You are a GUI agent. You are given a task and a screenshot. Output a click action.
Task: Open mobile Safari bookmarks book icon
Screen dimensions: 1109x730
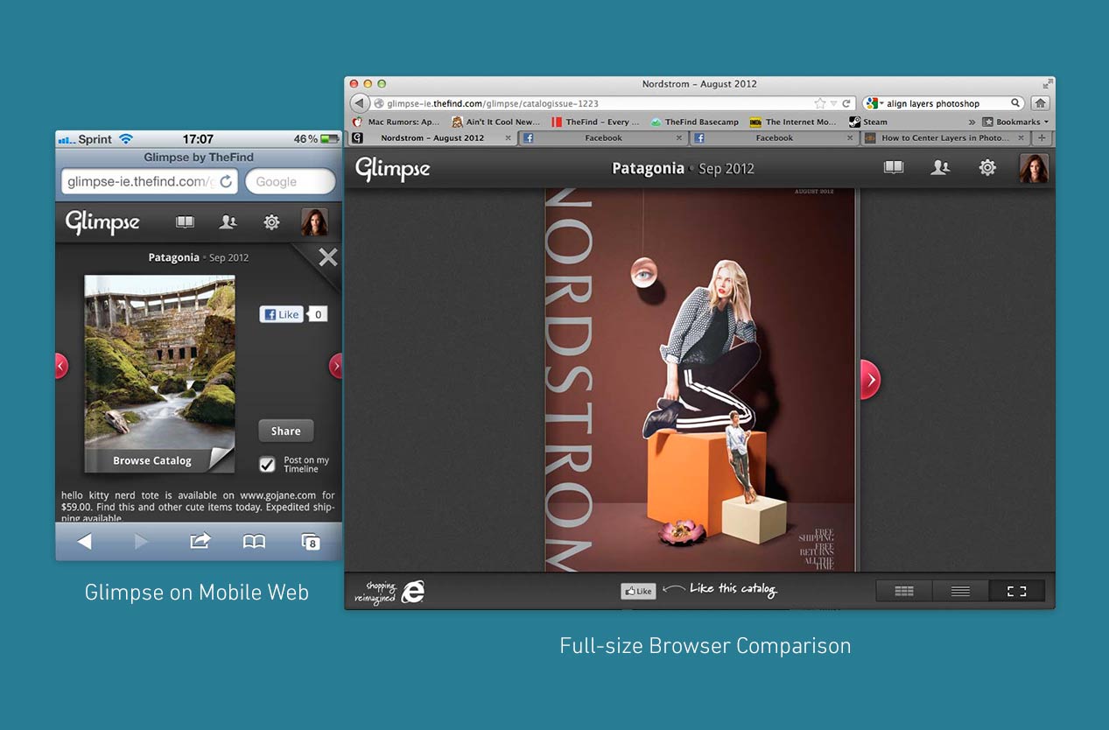tap(254, 542)
